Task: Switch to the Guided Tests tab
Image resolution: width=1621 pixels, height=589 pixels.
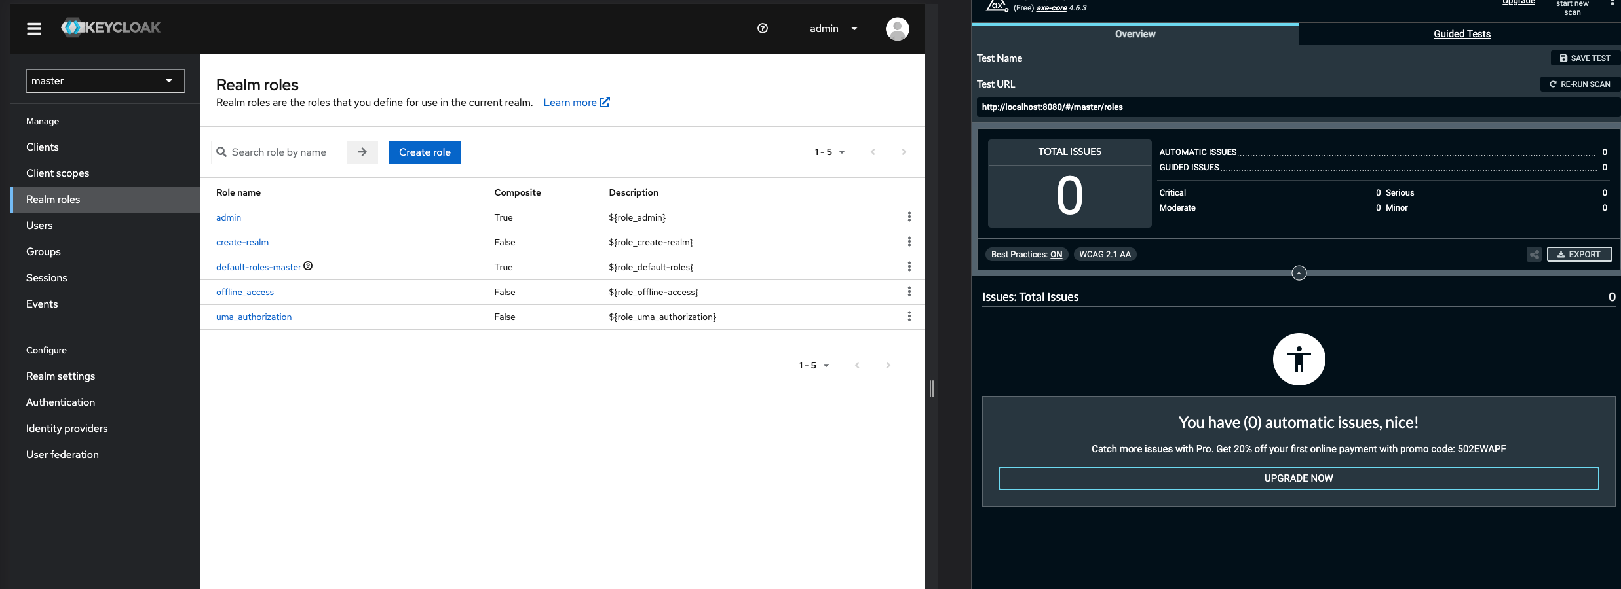Action: (1461, 34)
